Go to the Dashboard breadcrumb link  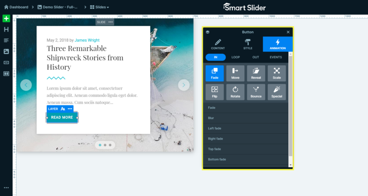[16, 7]
